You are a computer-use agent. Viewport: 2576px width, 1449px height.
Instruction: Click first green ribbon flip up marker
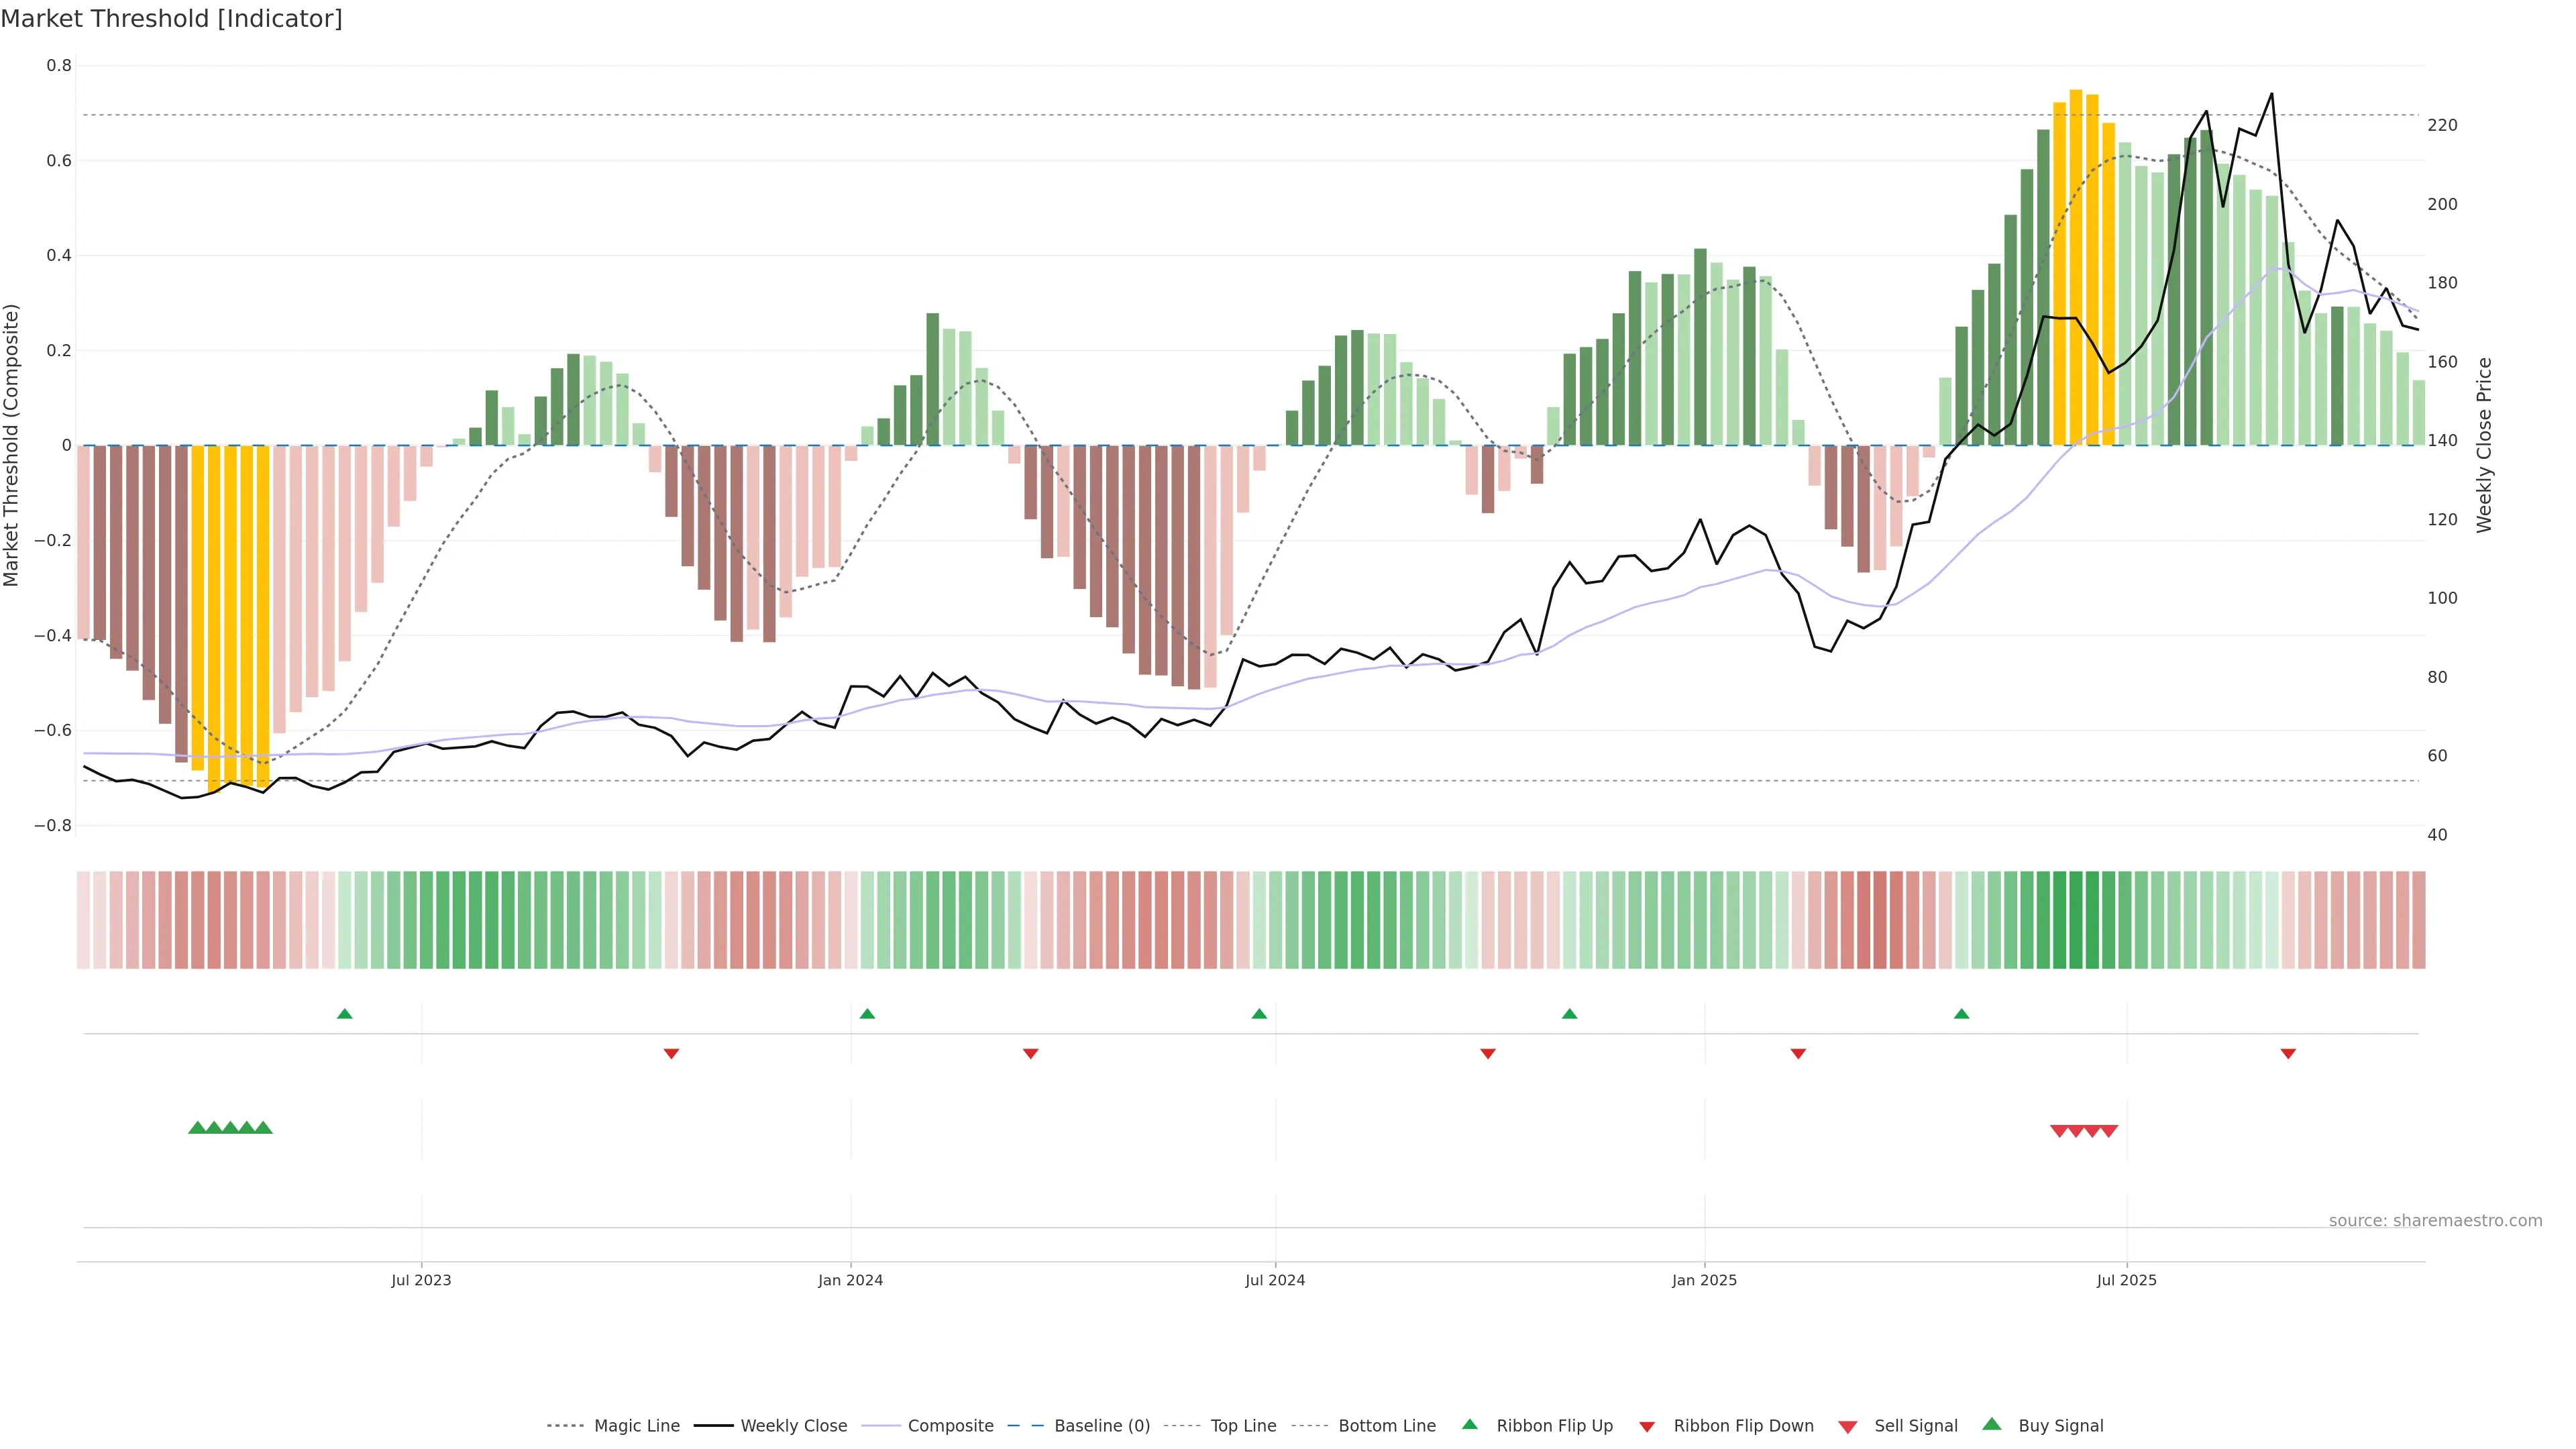(x=345, y=1014)
